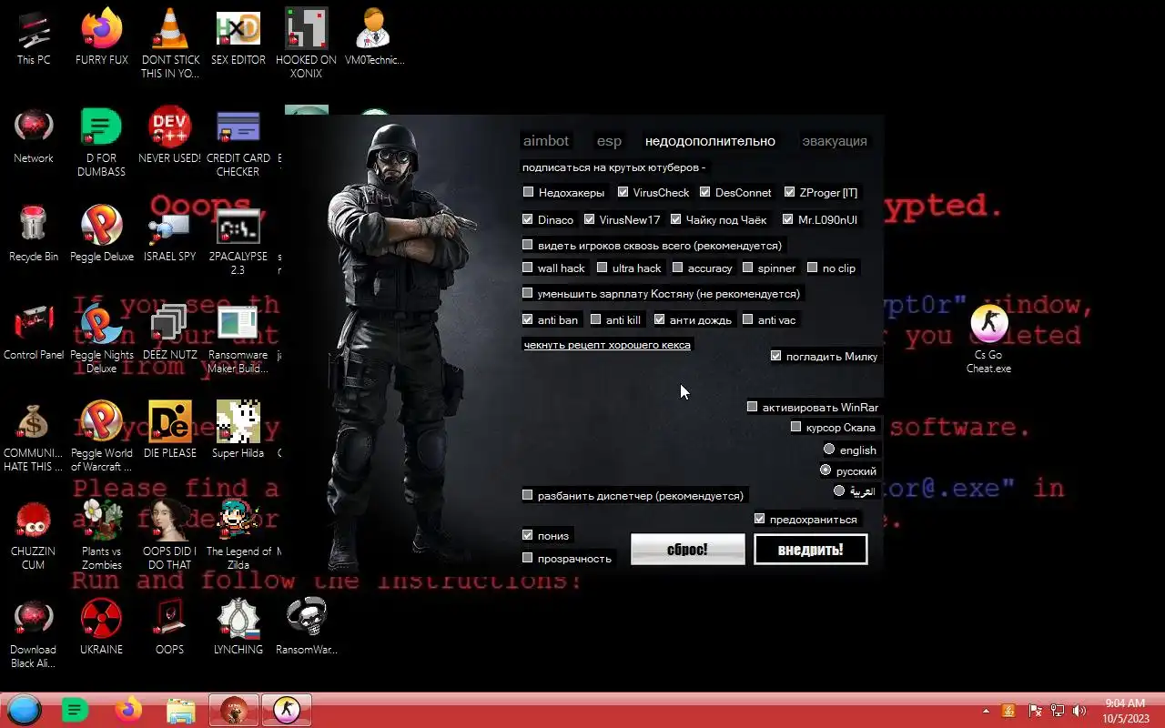Show hidden tray icons arrow
The height and width of the screenshot is (728, 1165).
pos(986,711)
